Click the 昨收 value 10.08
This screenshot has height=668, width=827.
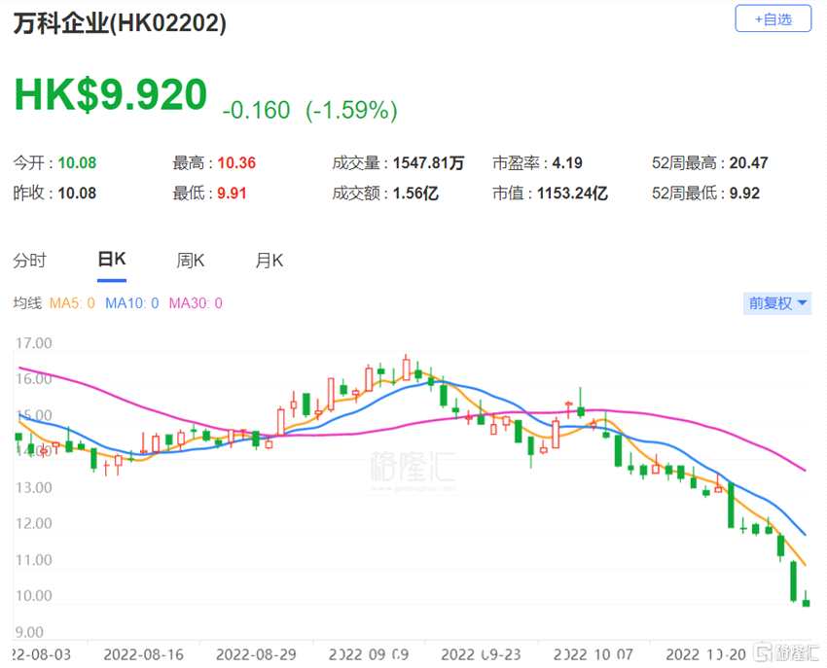(x=77, y=193)
